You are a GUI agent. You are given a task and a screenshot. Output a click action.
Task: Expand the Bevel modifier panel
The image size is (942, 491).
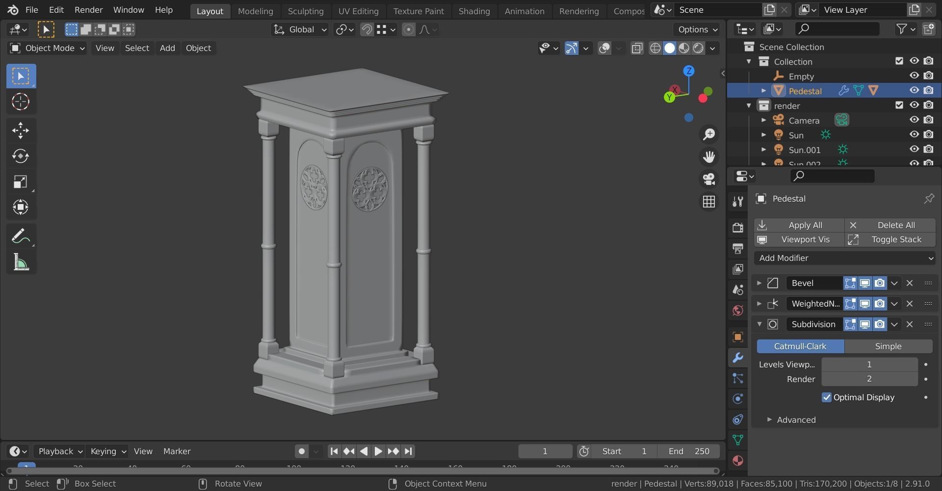pyautogui.click(x=759, y=283)
